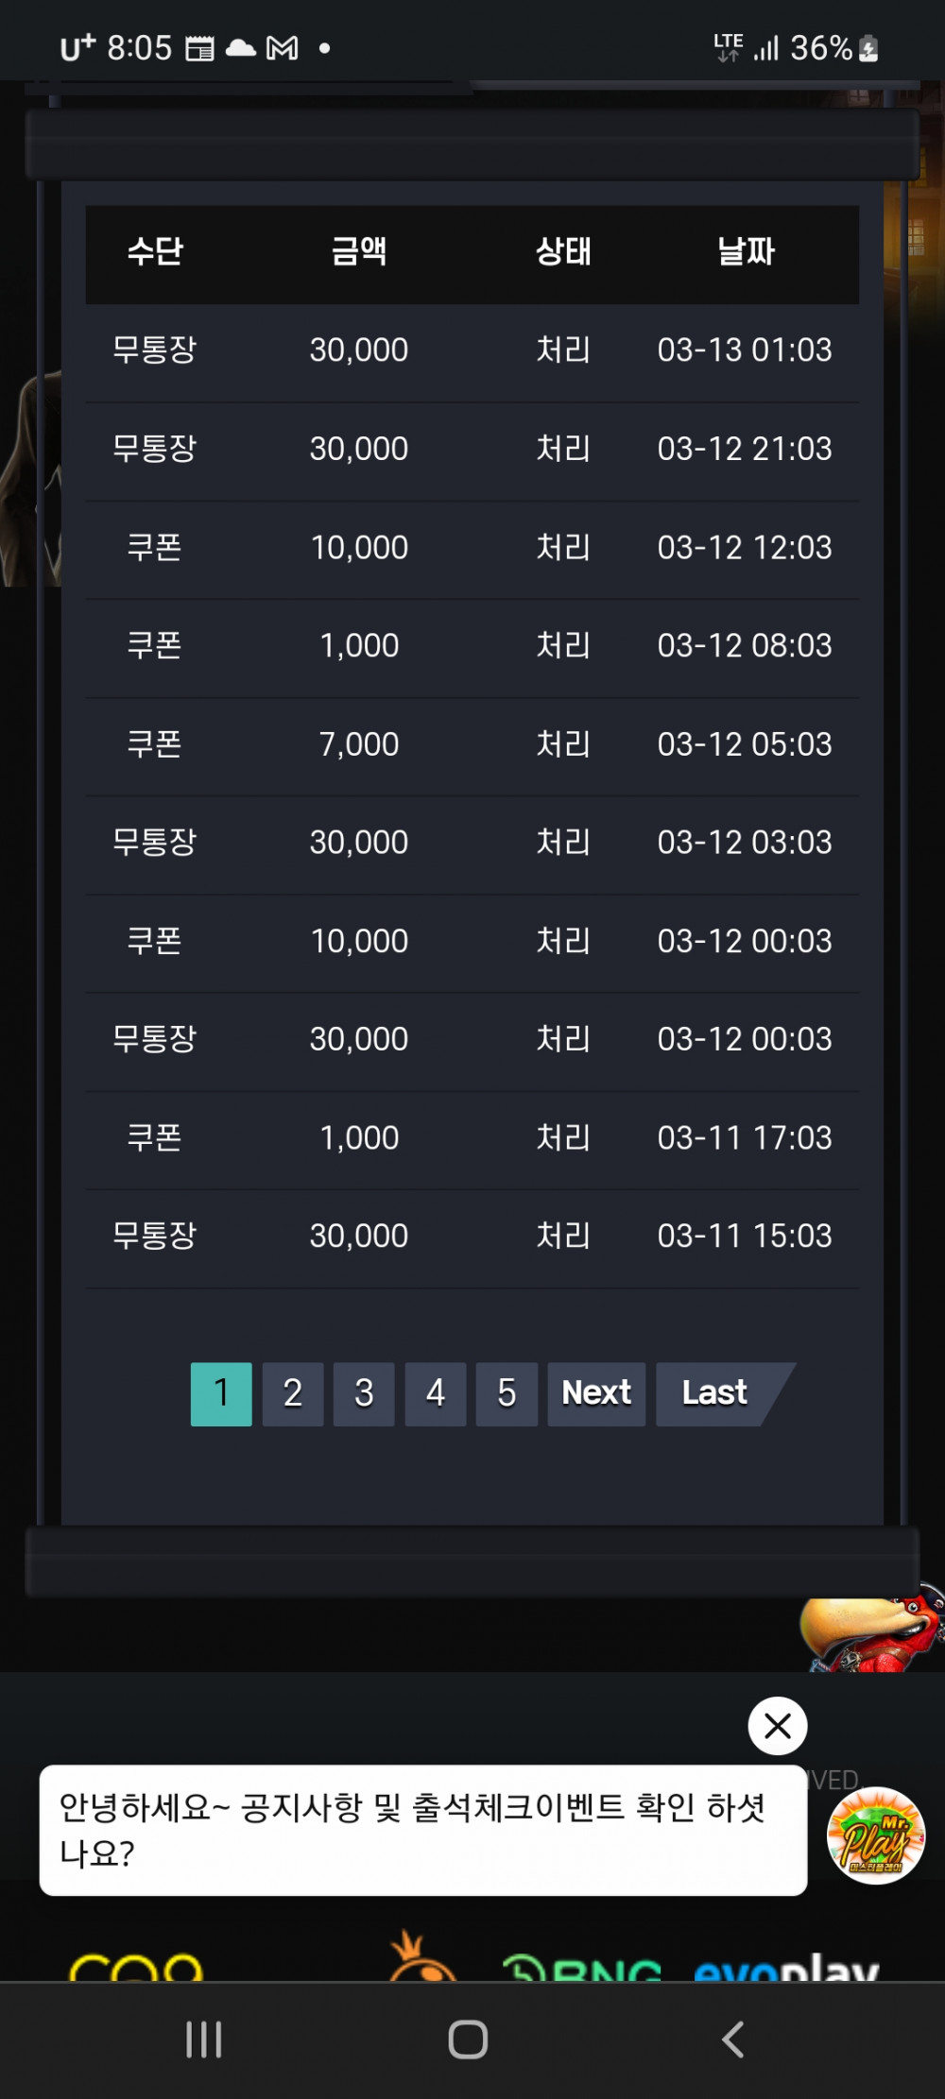Click the Next page button

click(x=596, y=1393)
